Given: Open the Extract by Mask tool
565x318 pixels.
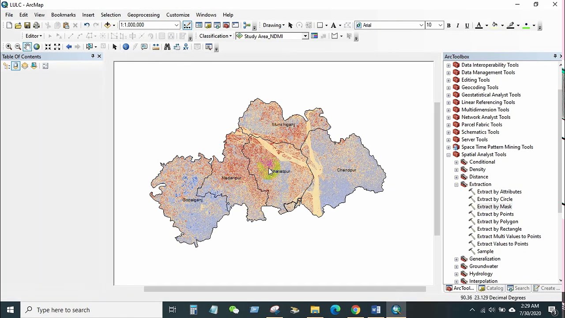Looking at the screenshot, I should click(x=490, y=207).
